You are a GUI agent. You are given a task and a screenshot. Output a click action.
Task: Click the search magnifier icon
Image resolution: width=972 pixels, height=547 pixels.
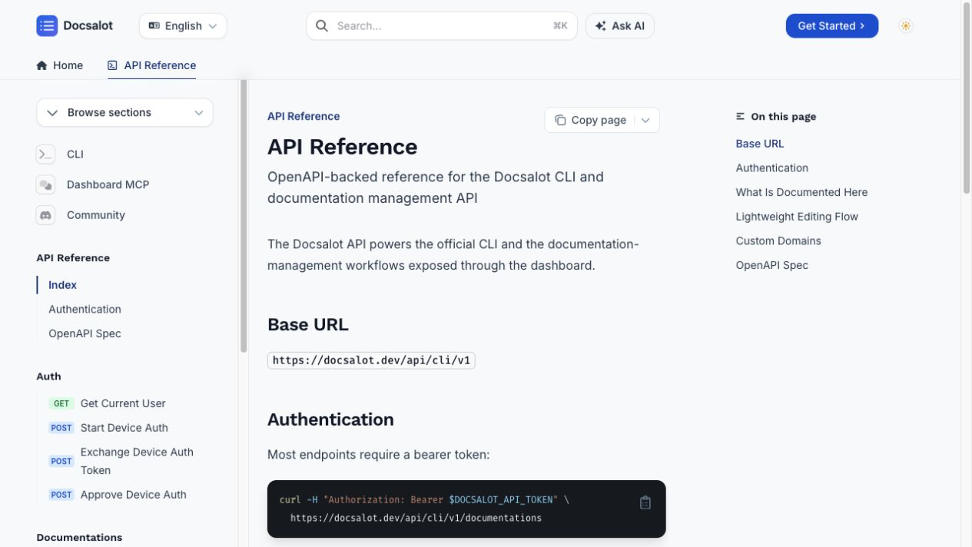(x=322, y=25)
